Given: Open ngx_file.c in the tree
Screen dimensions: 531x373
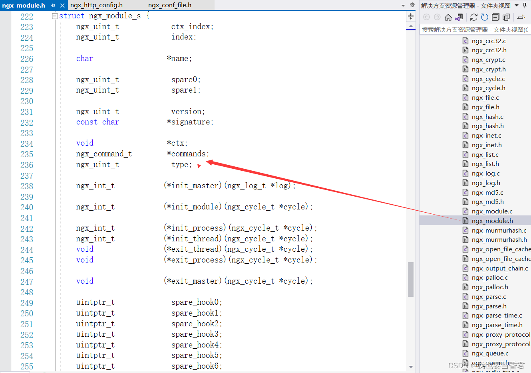Looking at the screenshot, I should 485,98.
